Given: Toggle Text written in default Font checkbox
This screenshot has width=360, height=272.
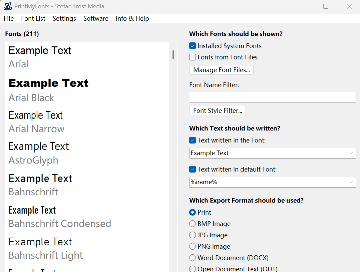Looking at the screenshot, I should coord(193,169).
